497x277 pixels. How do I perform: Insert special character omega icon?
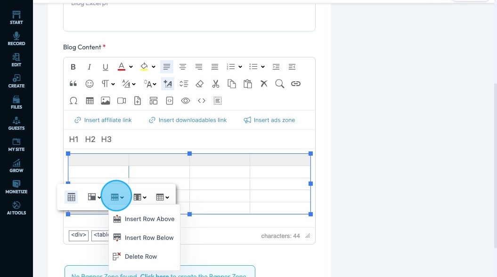coord(73,101)
